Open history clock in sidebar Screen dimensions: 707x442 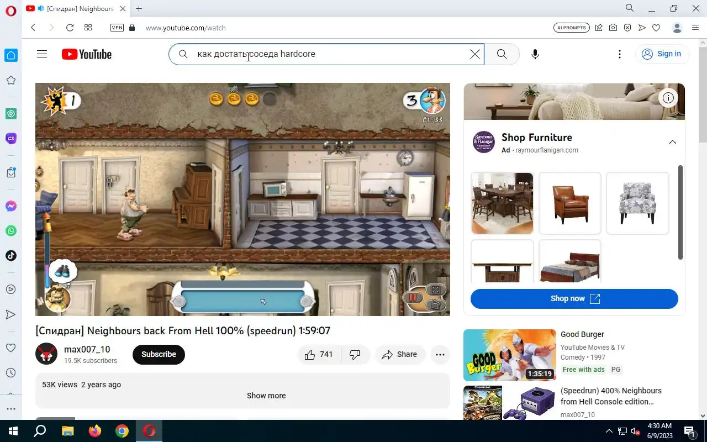pyautogui.click(x=10, y=372)
